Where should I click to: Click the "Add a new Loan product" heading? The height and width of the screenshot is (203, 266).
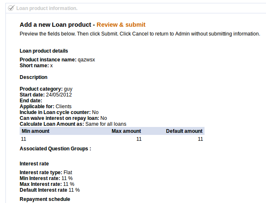[x=56, y=25]
